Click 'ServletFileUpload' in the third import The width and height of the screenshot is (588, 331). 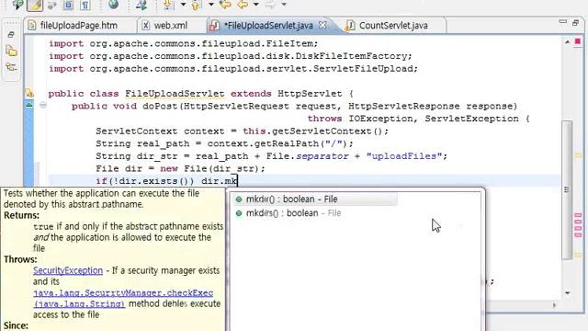tap(363, 69)
